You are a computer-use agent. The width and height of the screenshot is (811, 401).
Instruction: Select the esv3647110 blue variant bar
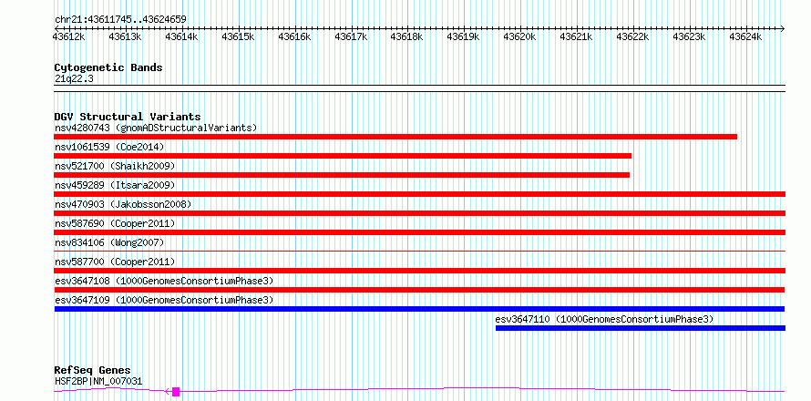coord(641,328)
